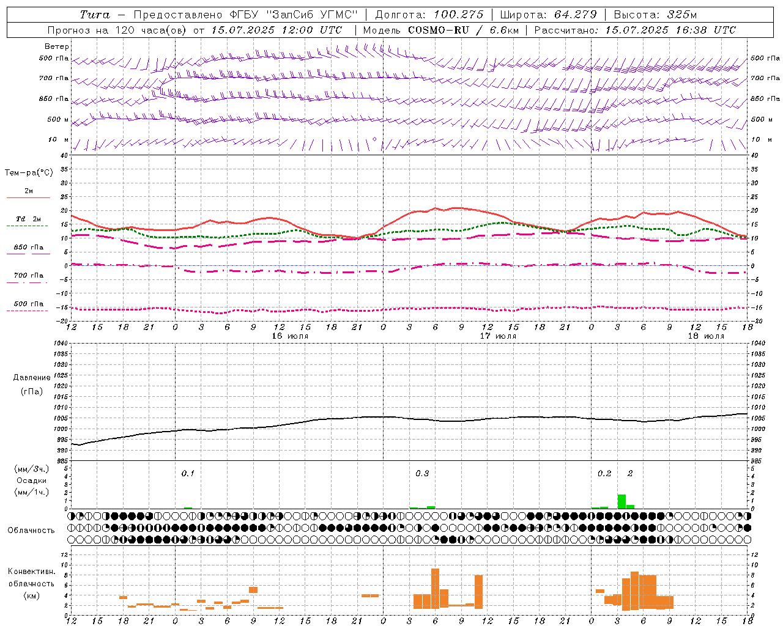
Task: Click the "16 июля" date label
Action: (290, 336)
